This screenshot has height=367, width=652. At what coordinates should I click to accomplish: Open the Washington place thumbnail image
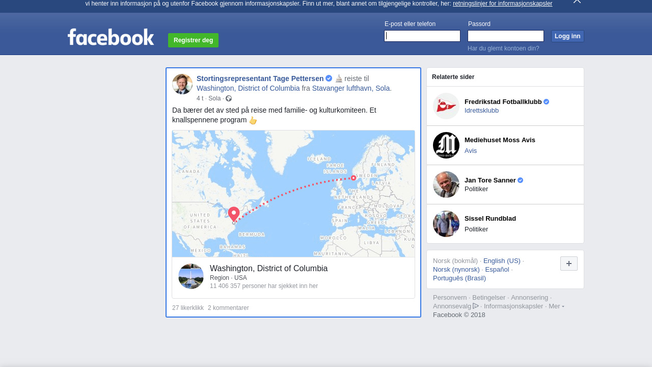click(x=191, y=276)
